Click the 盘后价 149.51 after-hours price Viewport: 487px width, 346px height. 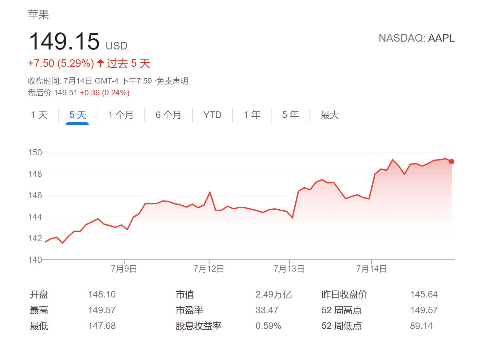[53, 93]
